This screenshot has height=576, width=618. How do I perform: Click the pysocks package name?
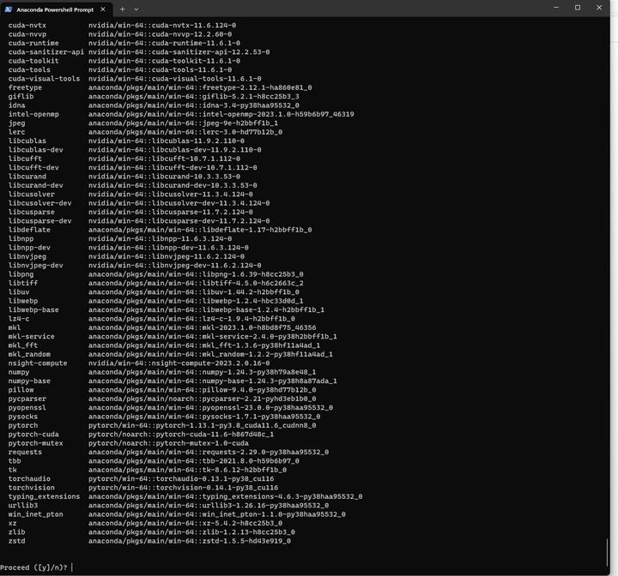[23, 417]
